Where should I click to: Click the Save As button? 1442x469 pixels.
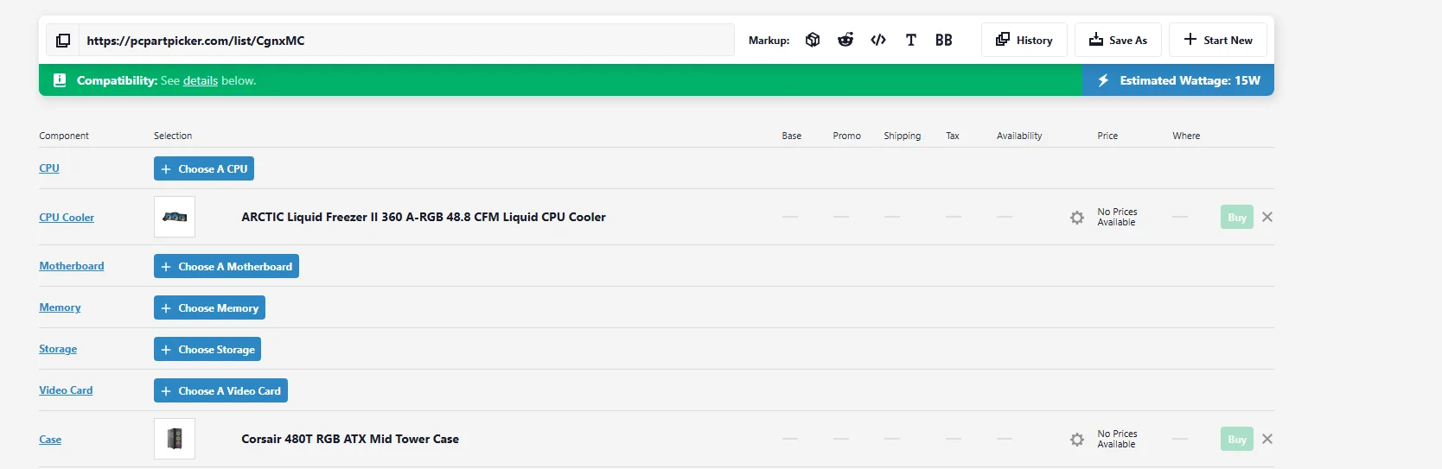click(x=1118, y=40)
